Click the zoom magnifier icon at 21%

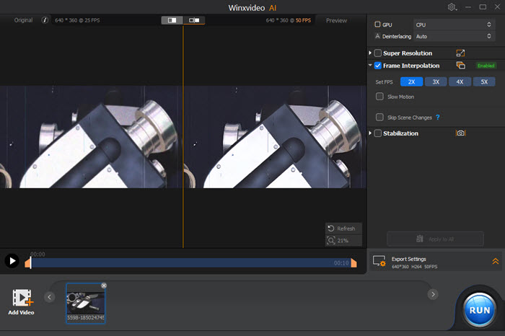click(330, 240)
